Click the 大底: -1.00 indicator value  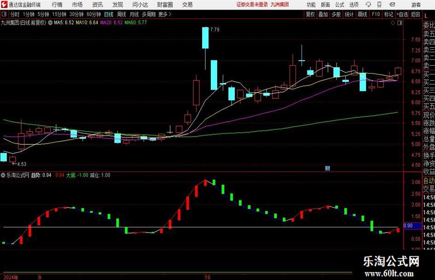coord(77,175)
